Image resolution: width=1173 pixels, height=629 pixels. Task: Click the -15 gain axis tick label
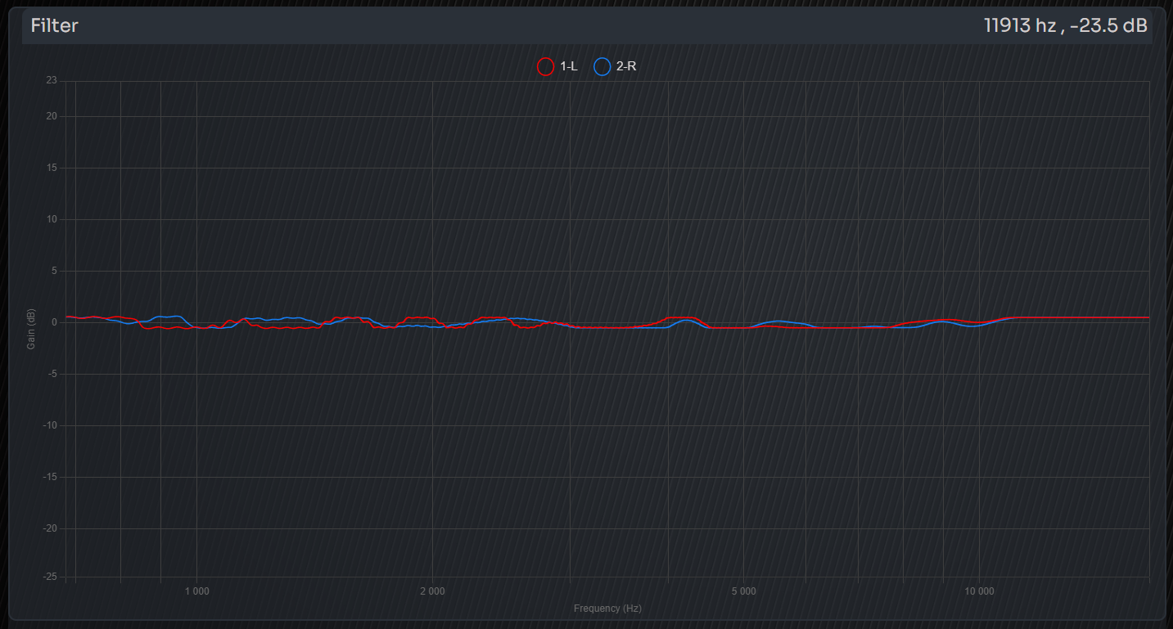tap(51, 477)
